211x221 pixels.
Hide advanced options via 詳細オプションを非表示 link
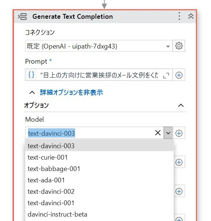click(71, 92)
